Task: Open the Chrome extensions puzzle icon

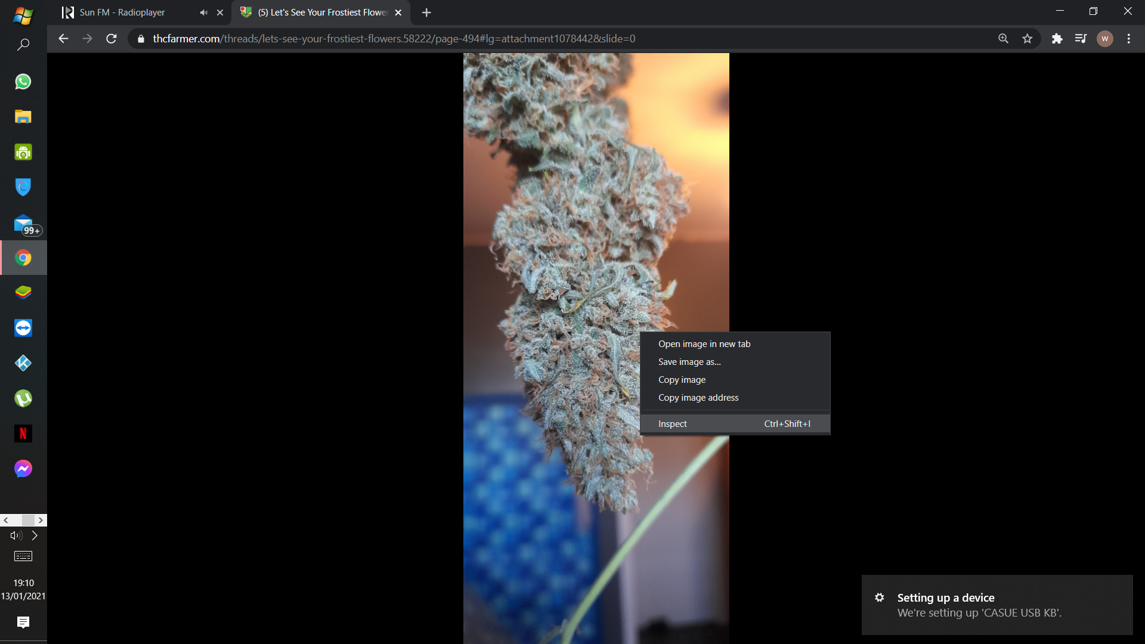Action: click(x=1057, y=39)
